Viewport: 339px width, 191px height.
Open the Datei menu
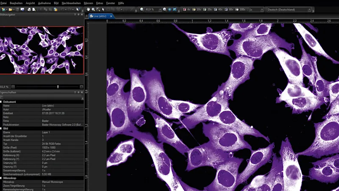point(3,3)
